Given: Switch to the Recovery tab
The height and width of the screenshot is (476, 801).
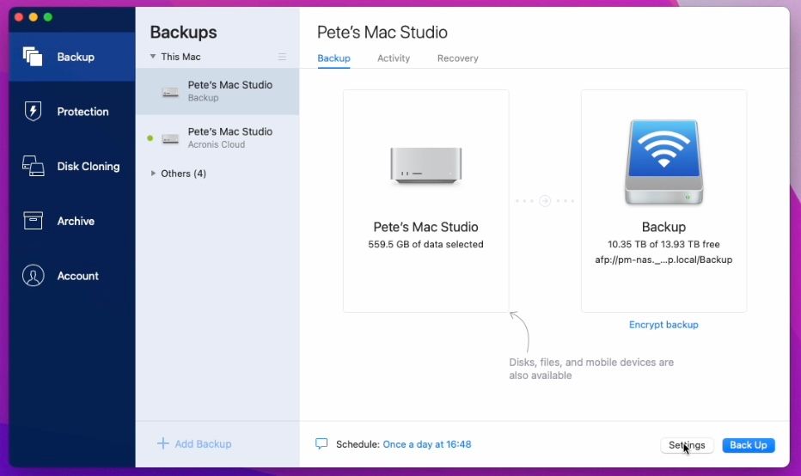Looking at the screenshot, I should click(x=458, y=58).
